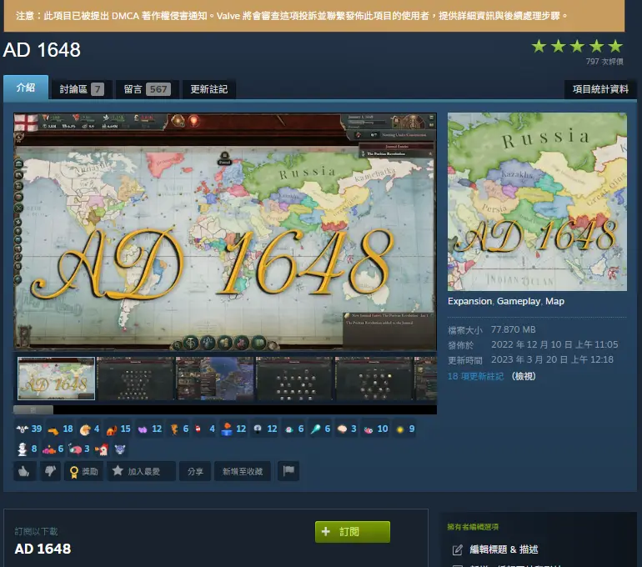Click the white bust statue award showing 8

tap(27, 449)
